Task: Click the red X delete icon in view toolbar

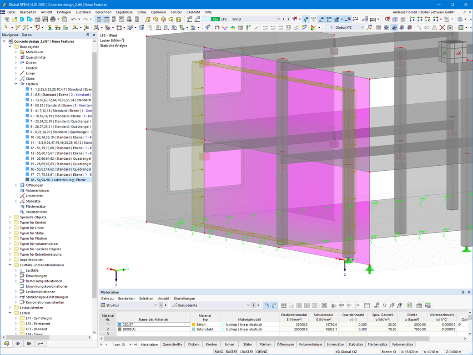Action: [442, 27]
